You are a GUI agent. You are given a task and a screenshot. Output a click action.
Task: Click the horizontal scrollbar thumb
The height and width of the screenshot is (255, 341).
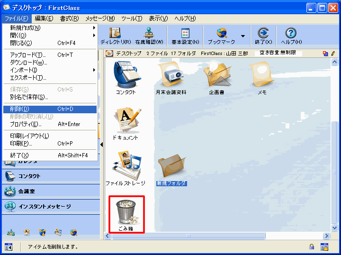pos(188,236)
